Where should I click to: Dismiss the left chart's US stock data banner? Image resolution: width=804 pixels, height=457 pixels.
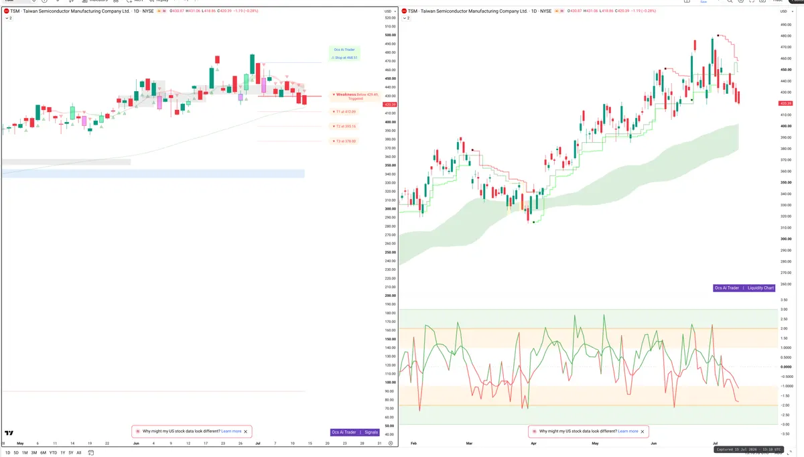click(x=246, y=432)
